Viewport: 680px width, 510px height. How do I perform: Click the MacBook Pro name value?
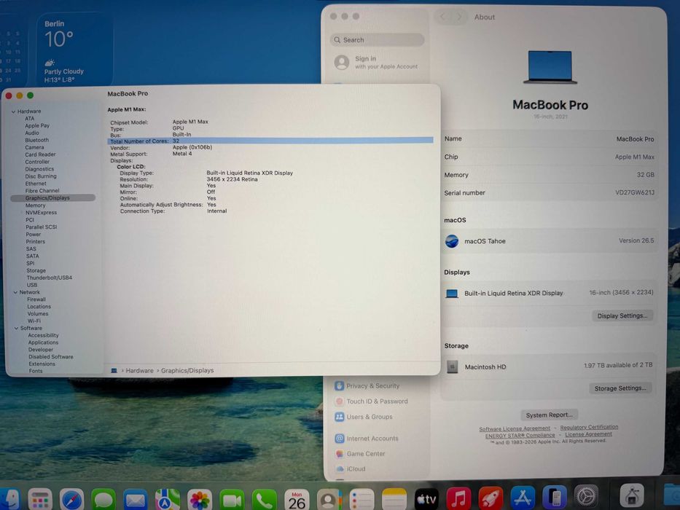click(635, 139)
